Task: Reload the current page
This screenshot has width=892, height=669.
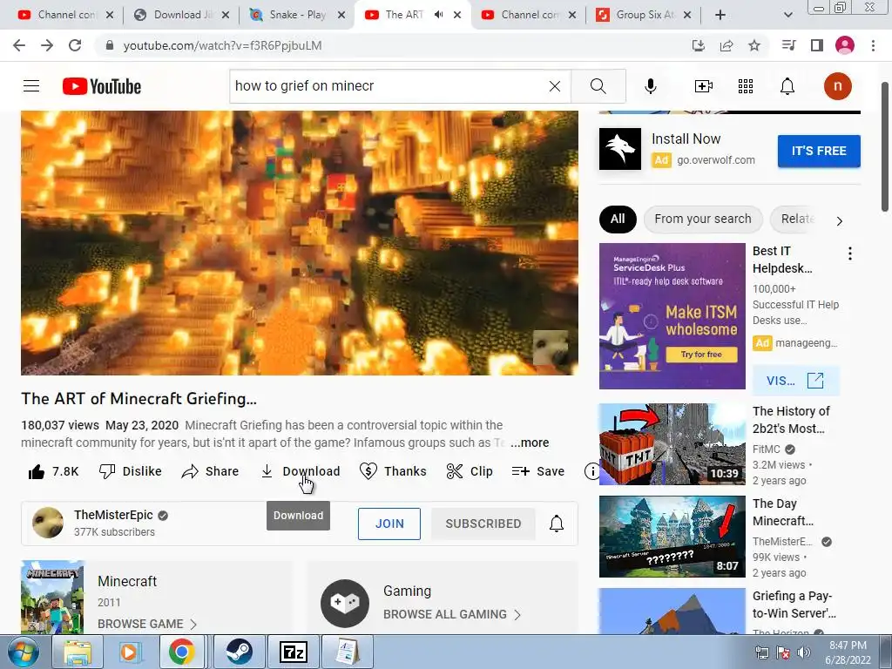Action: (75, 45)
